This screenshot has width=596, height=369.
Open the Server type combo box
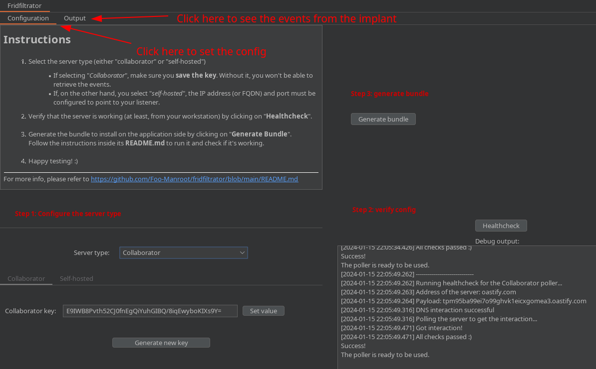point(184,252)
